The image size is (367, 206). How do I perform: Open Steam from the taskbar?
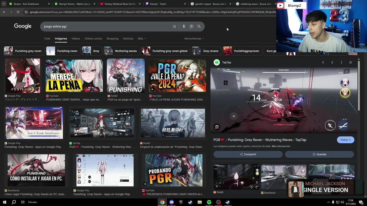(190, 202)
